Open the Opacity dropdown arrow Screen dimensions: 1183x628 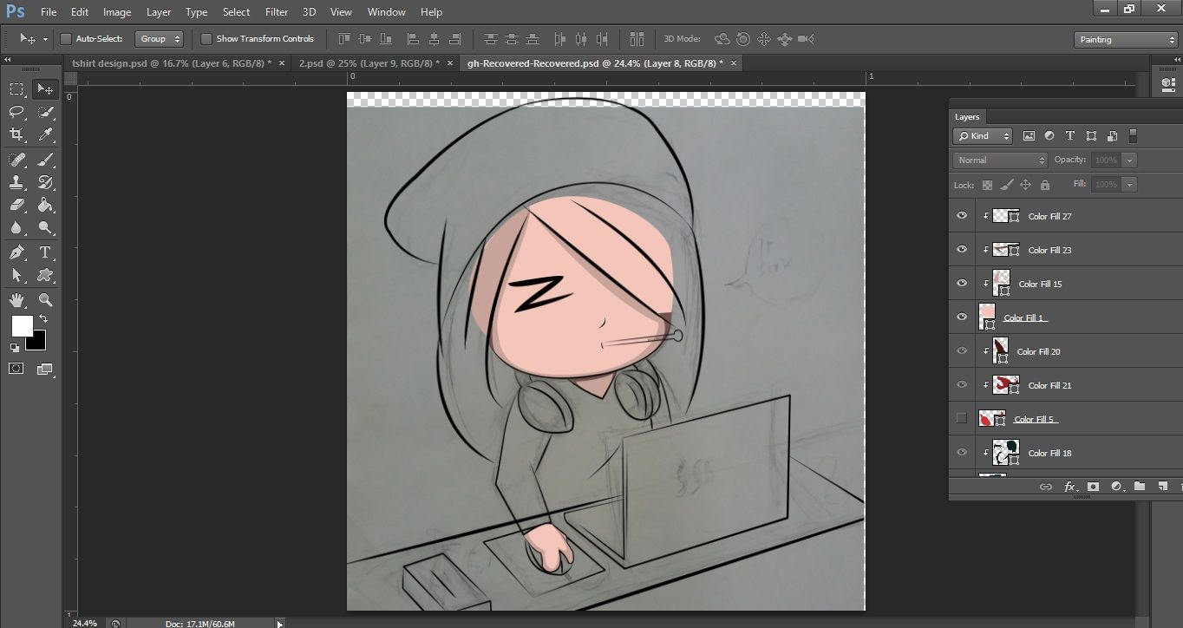point(1129,160)
